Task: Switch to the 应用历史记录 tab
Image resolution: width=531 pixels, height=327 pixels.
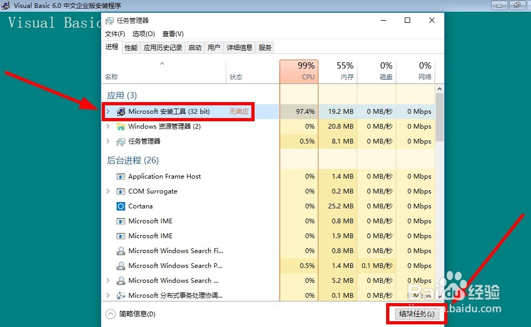Action: click(163, 48)
